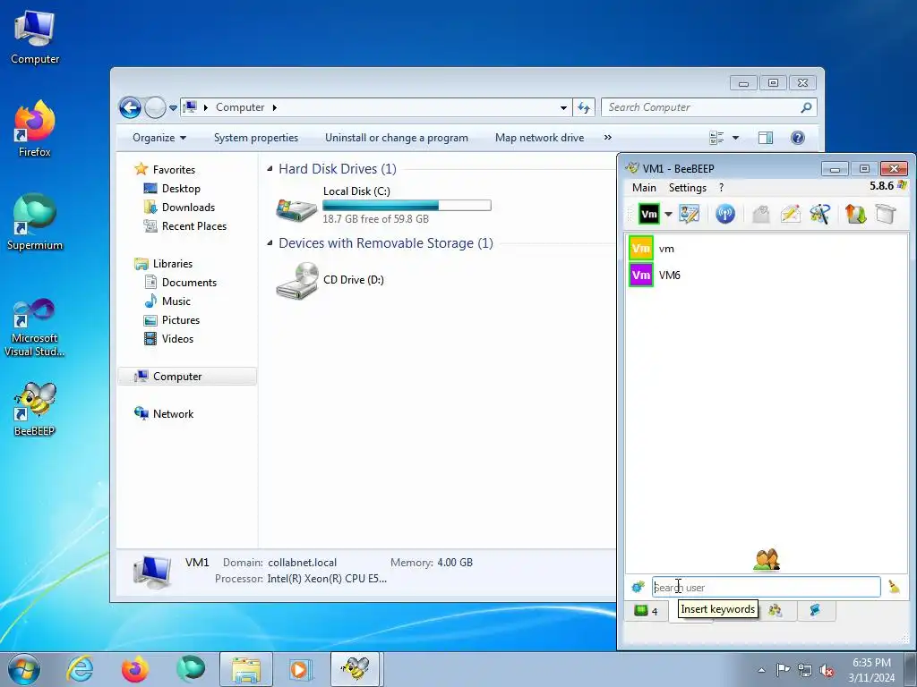Screen dimensions: 917x687
Task: Click the Windows flag icon beside version 5.8.6
Action: click(903, 186)
